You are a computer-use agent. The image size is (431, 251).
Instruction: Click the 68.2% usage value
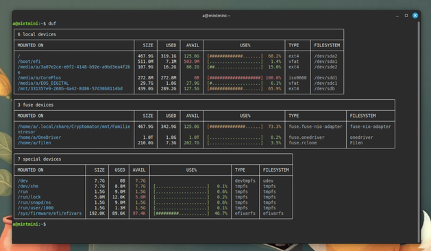(x=275, y=56)
